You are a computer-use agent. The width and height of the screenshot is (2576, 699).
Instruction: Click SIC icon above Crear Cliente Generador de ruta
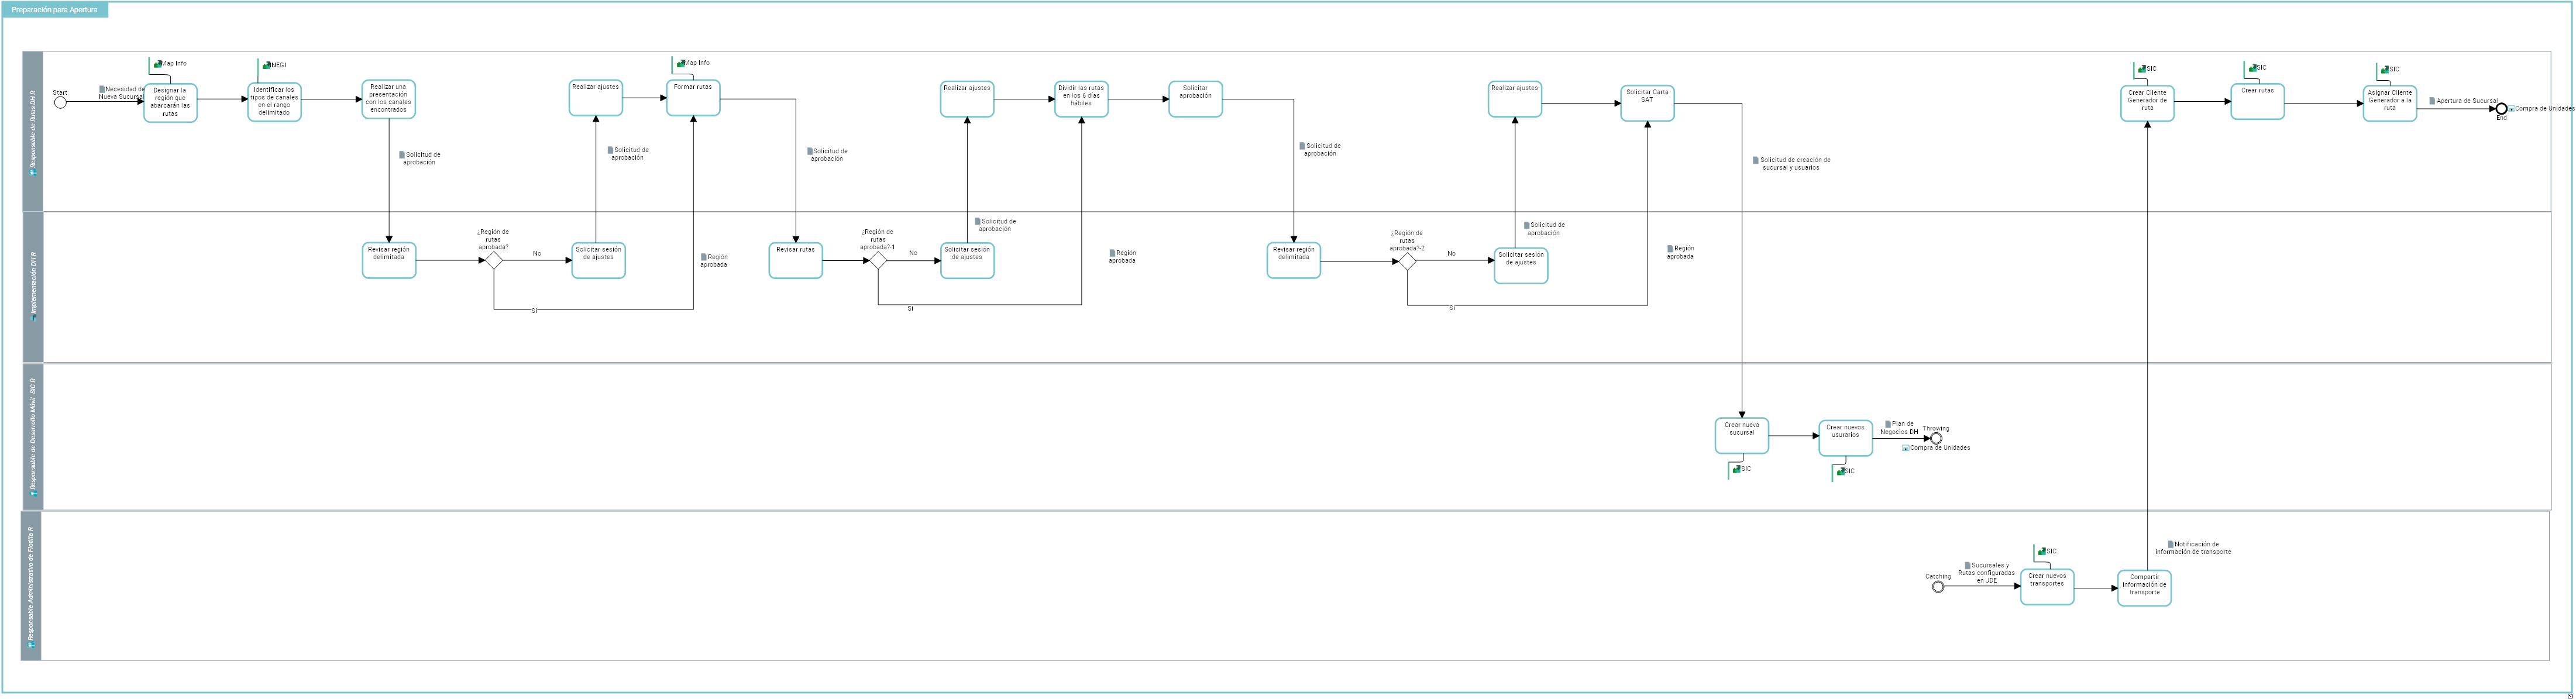(2142, 69)
